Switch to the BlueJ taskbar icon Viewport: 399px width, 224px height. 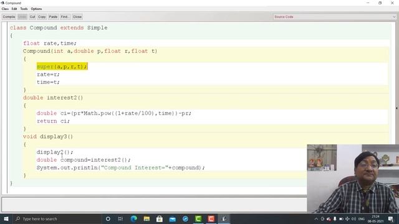tap(224, 218)
